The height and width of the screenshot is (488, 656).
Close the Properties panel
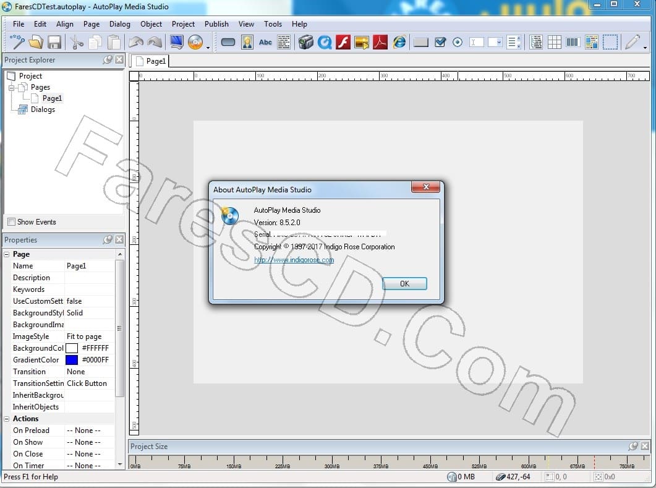tap(119, 240)
